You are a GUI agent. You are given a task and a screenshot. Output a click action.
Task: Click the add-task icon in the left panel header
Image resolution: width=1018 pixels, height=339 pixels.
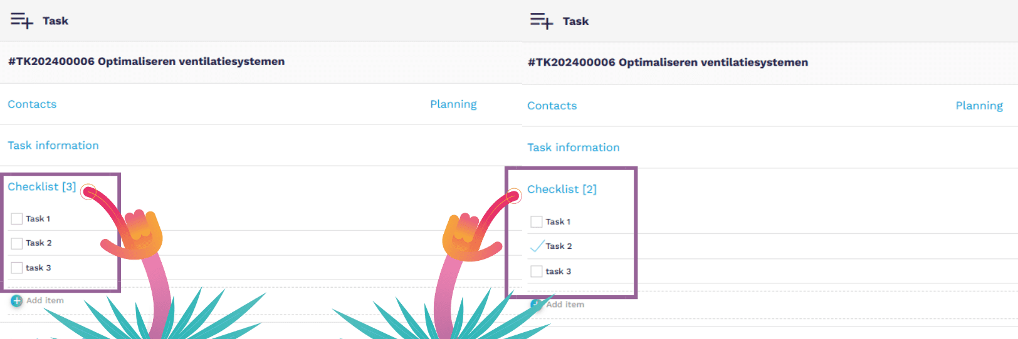[x=21, y=21]
